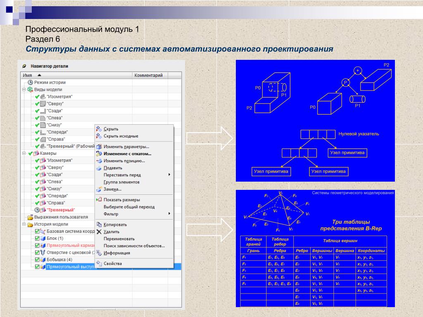423x317 pixels.
Task: Select the red "Трехмерный" camera row
Action: pos(61,210)
